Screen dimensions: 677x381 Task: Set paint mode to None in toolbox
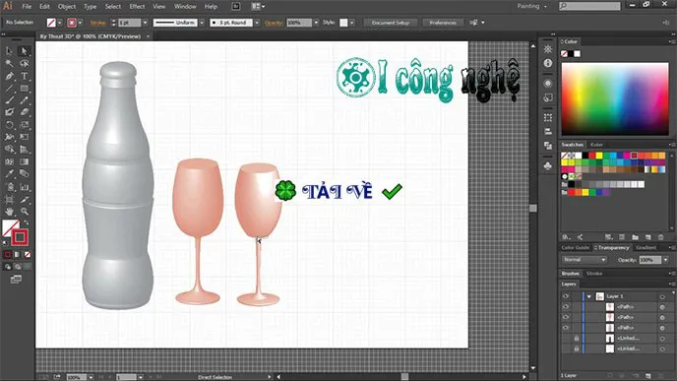(x=28, y=255)
